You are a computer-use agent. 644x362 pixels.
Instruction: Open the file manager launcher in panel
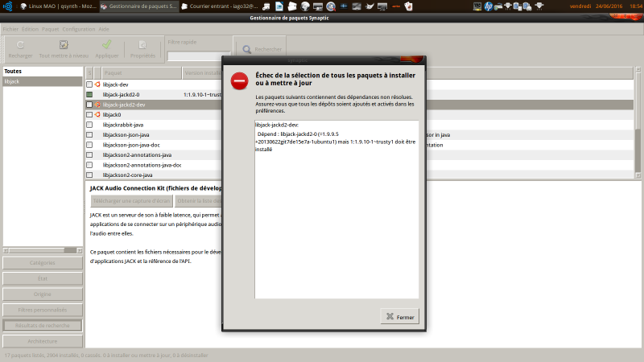[x=292, y=6]
